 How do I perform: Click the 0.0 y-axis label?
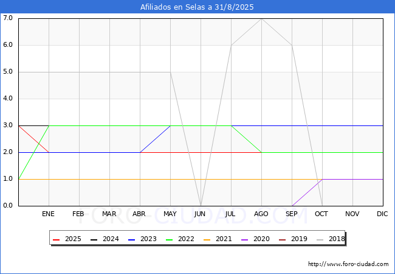[x=8, y=205]
